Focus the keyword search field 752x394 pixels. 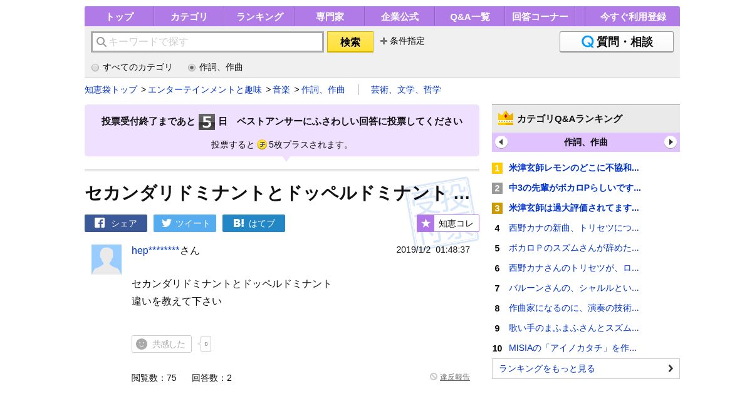pyautogui.click(x=207, y=42)
